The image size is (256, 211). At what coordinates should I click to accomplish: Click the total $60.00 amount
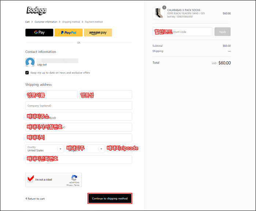pyautogui.click(x=225, y=63)
